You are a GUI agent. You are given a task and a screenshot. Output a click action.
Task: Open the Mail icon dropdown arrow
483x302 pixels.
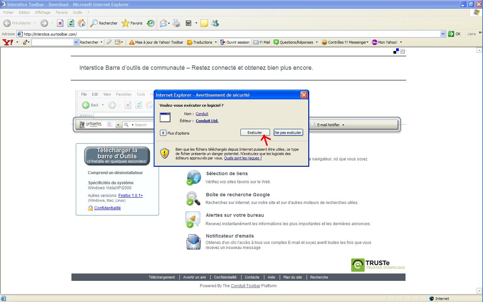click(x=169, y=23)
